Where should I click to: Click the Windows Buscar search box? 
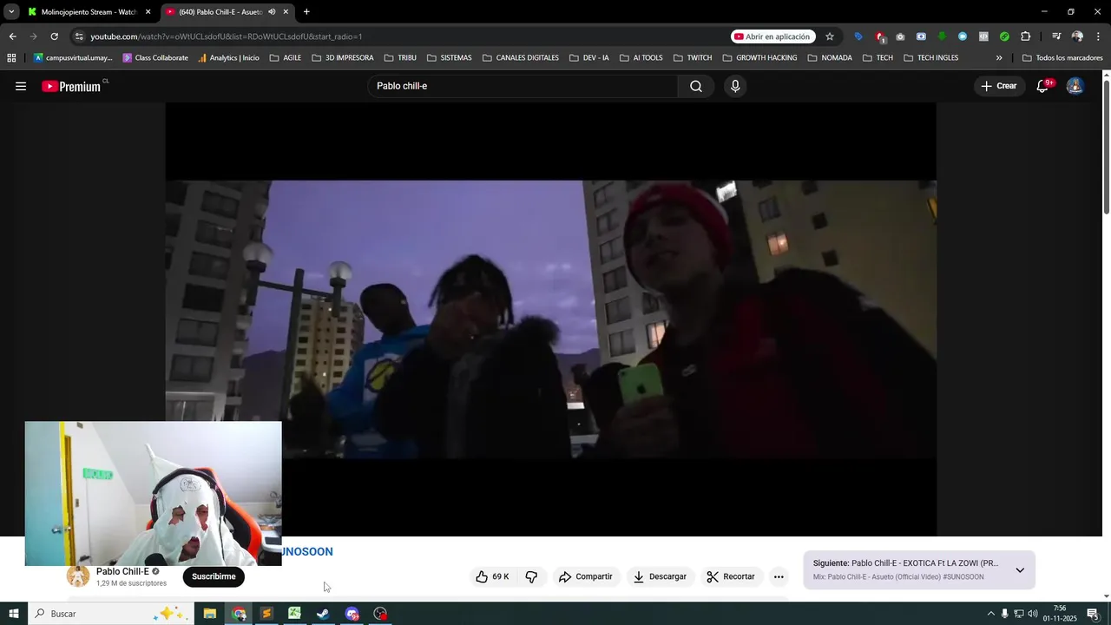(x=109, y=614)
